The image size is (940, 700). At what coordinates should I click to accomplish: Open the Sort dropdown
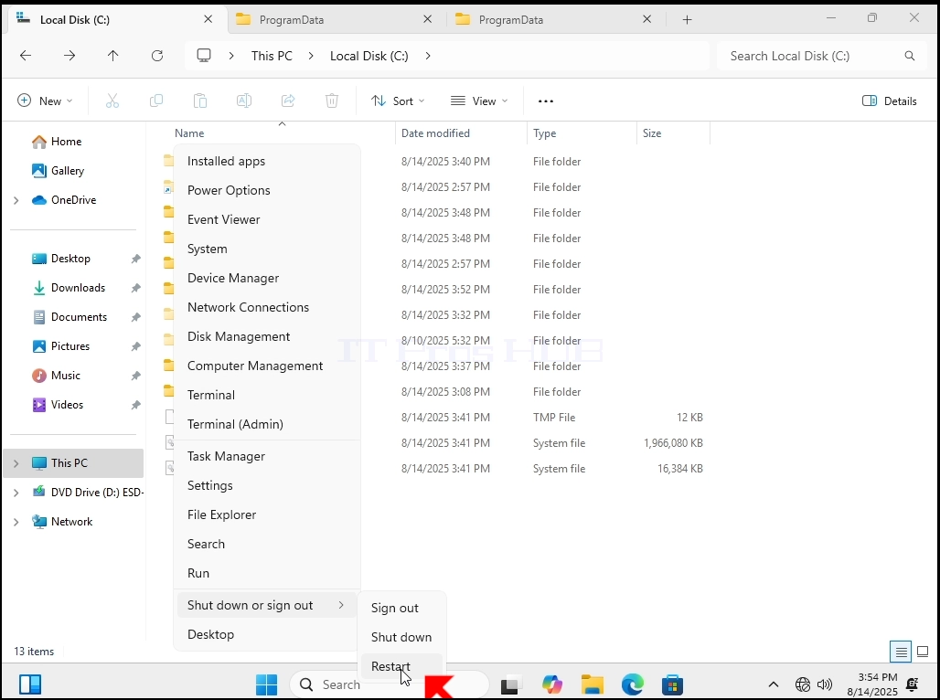398,101
